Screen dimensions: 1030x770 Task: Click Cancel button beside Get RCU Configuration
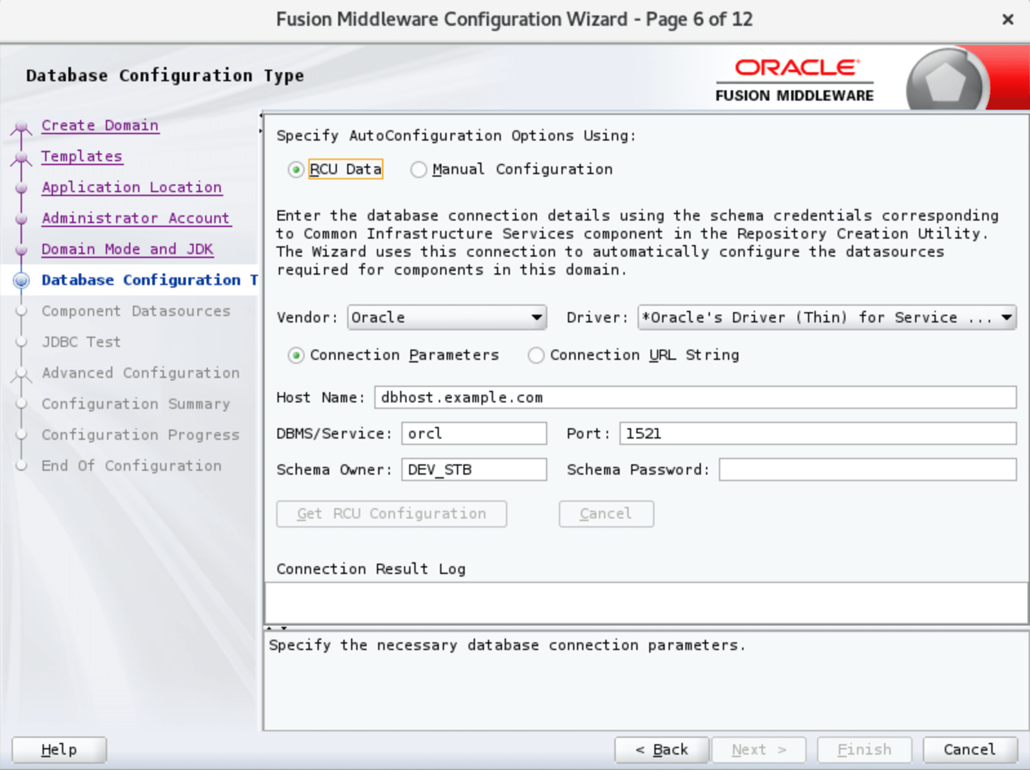pos(606,514)
